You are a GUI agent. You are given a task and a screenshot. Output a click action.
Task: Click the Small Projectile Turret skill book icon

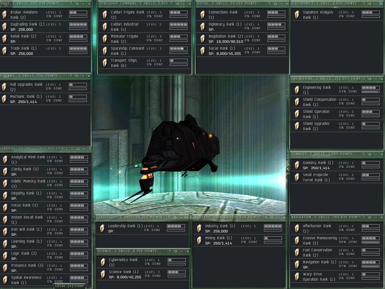[297, 177]
